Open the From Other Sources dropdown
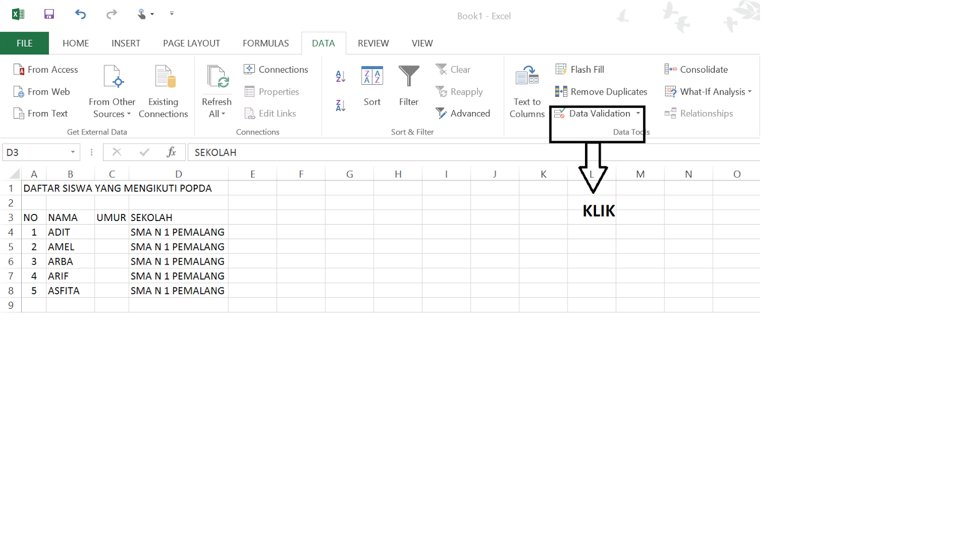Screen dimensions: 969x545 [111, 91]
